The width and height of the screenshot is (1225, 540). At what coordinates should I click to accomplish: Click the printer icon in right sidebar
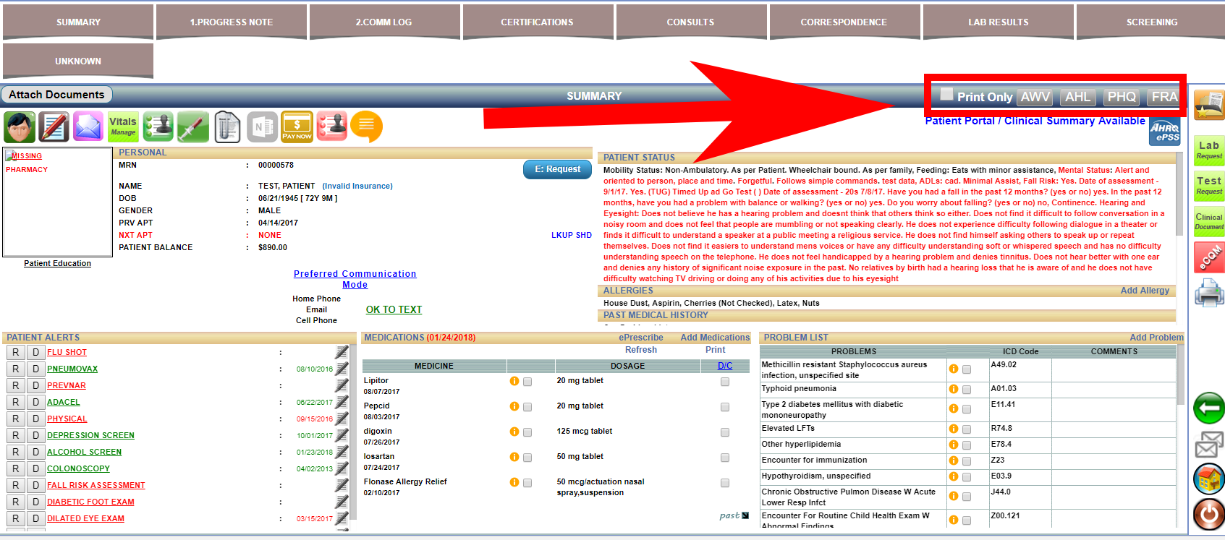point(1208,293)
